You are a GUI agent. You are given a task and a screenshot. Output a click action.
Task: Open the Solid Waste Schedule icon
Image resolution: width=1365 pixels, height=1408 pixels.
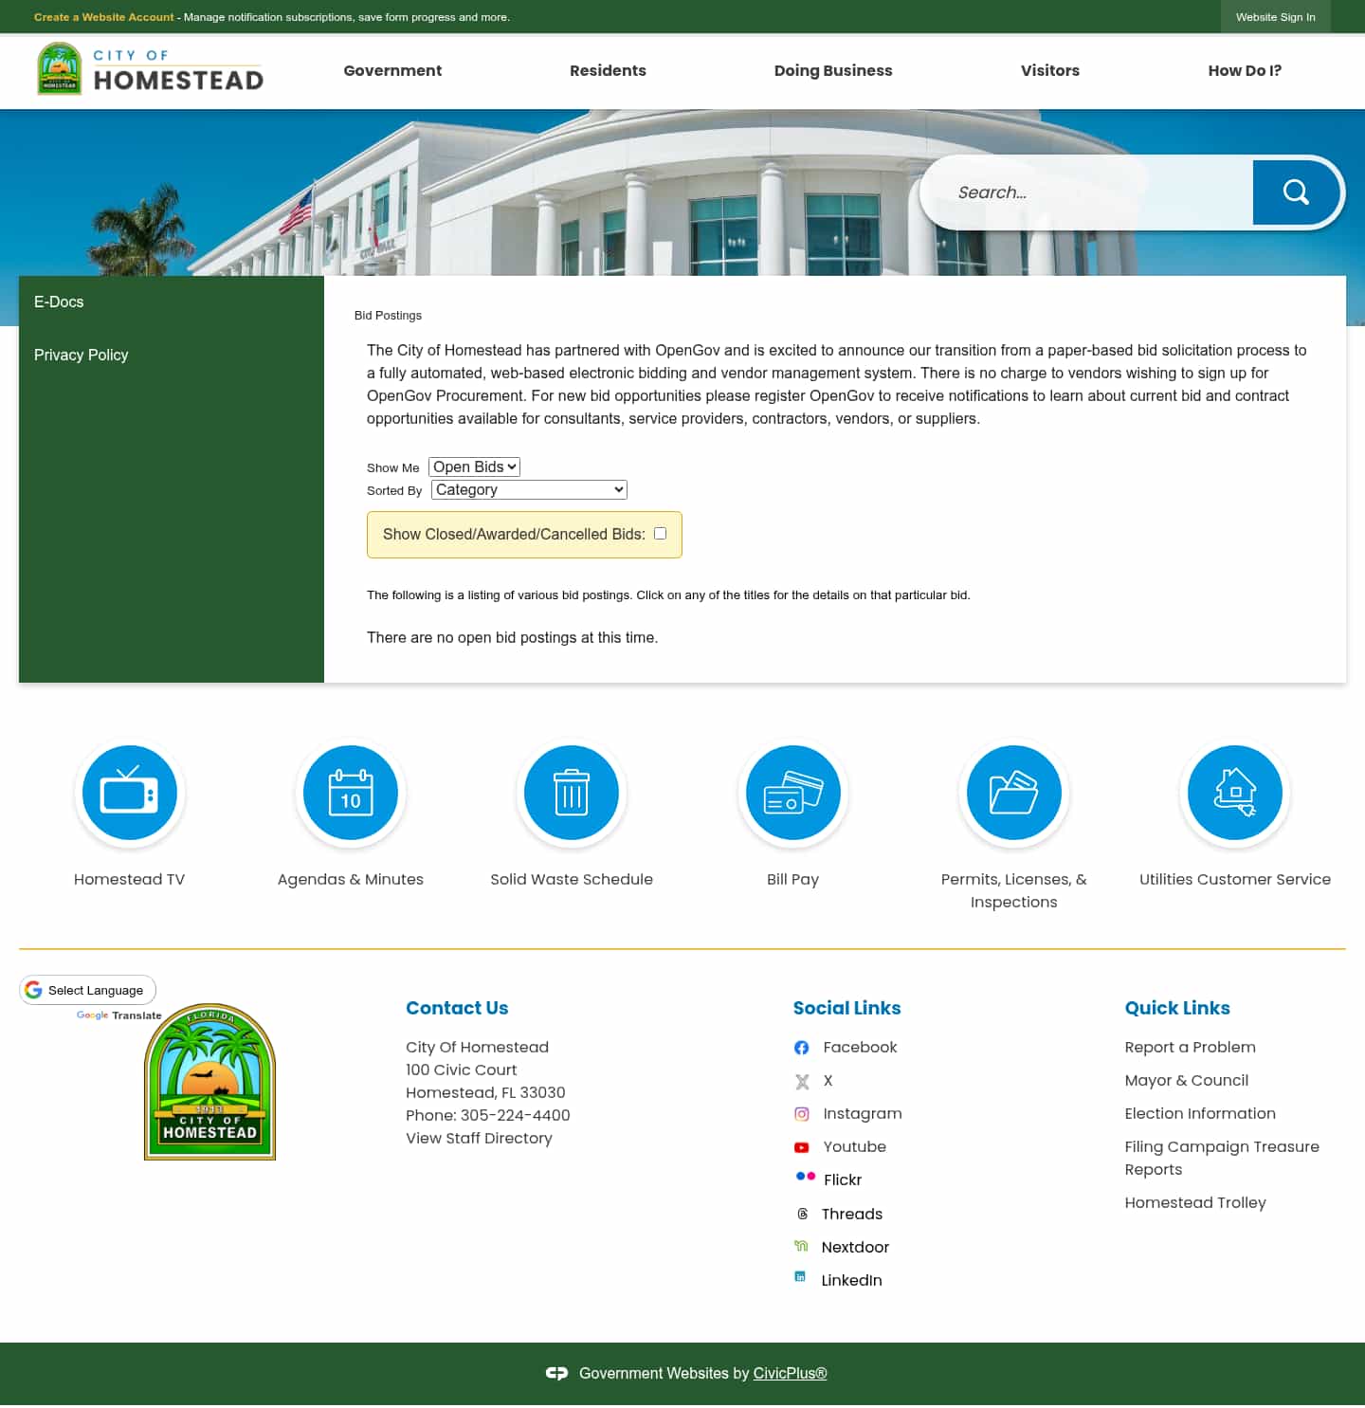coord(571,793)
